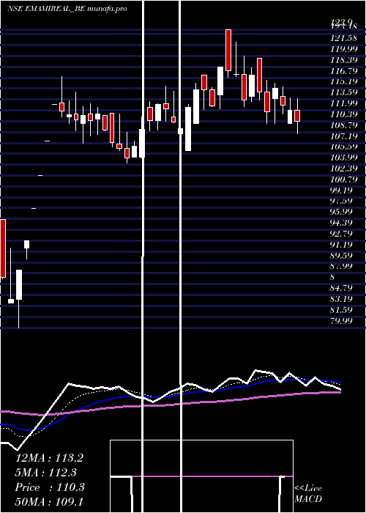The image size is (366, 513).
Task: Click the Price : 110.3 readout
Action: coord(50,487)
